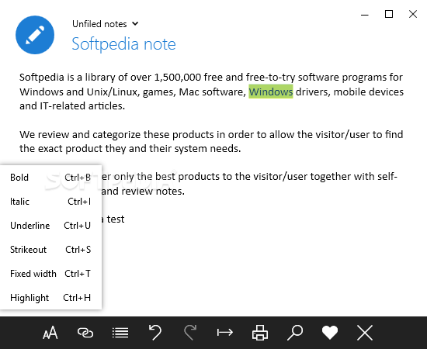
Task: Select Underline in the formatting menu
Action: click(50, 226)
